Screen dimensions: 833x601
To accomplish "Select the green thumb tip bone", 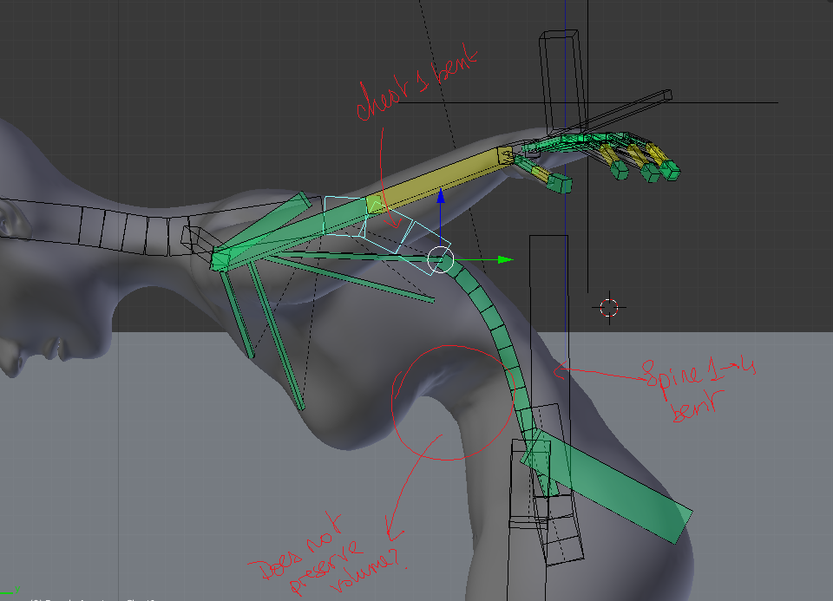I will tap(562, 184).
